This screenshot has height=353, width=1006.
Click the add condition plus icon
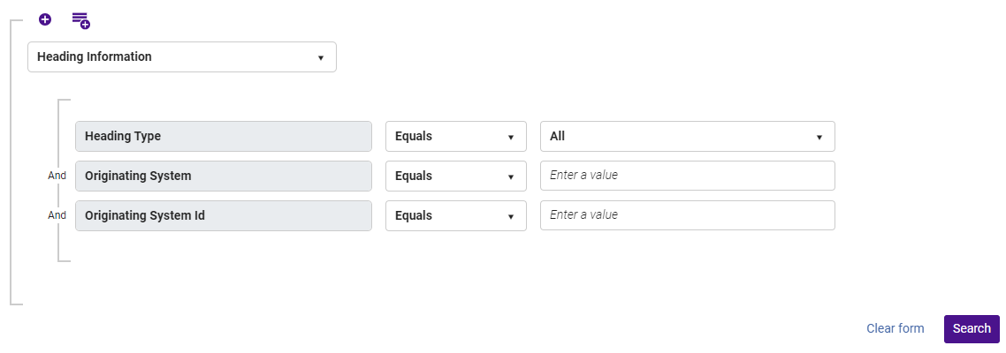pyautogui.click(x=45, y=19)
